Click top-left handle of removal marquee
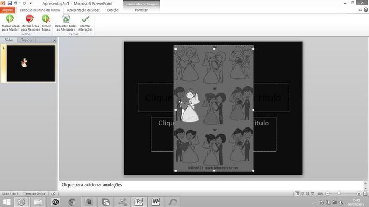The image size is (369, 207). click(176, 48)
